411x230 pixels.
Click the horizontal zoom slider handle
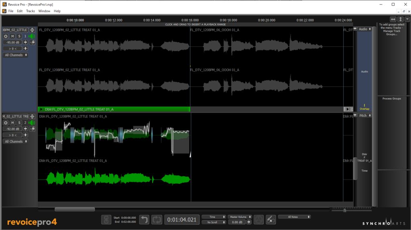[344, 210]
